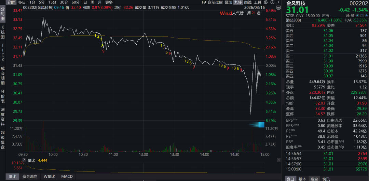Switch to 快讯 tab in quote panel
The height and width of the screenshot is (181, 369).
coord(326,179)
